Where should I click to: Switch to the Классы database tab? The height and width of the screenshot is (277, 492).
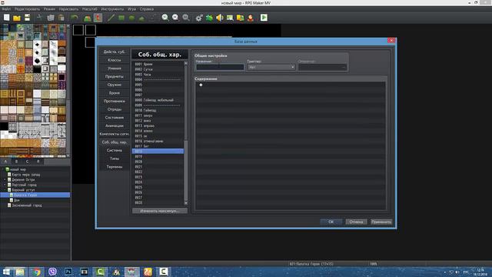tap(115, 60)
